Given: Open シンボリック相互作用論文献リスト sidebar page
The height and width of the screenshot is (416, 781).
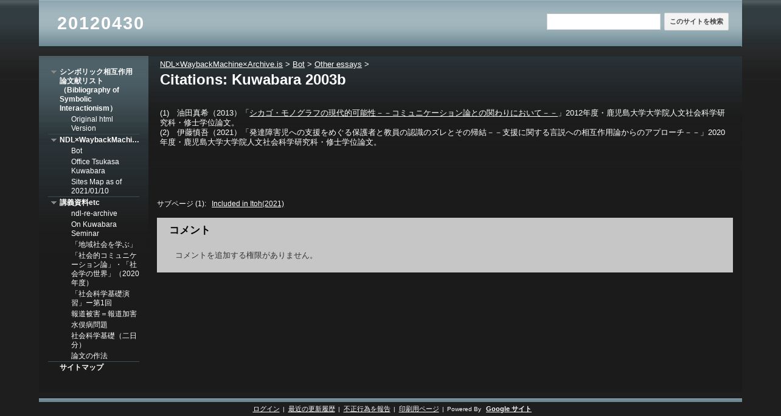Looking at the screenshot, I should tap(96, 90).
